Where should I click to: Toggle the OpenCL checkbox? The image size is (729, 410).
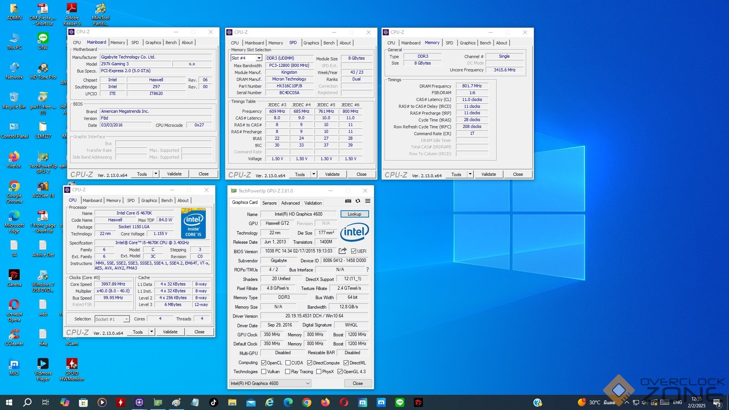[x=264, y=363]
